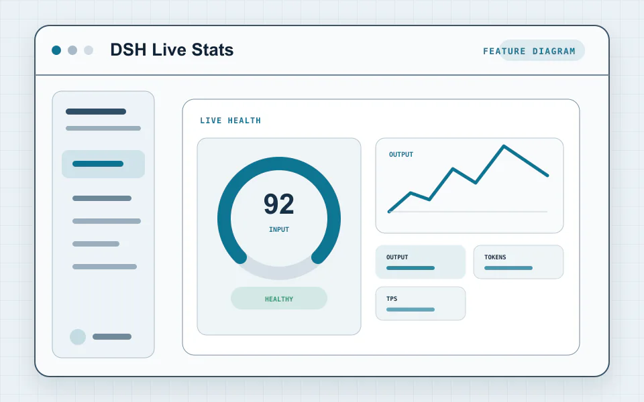Click the middle gray window dot

(72, 50)
